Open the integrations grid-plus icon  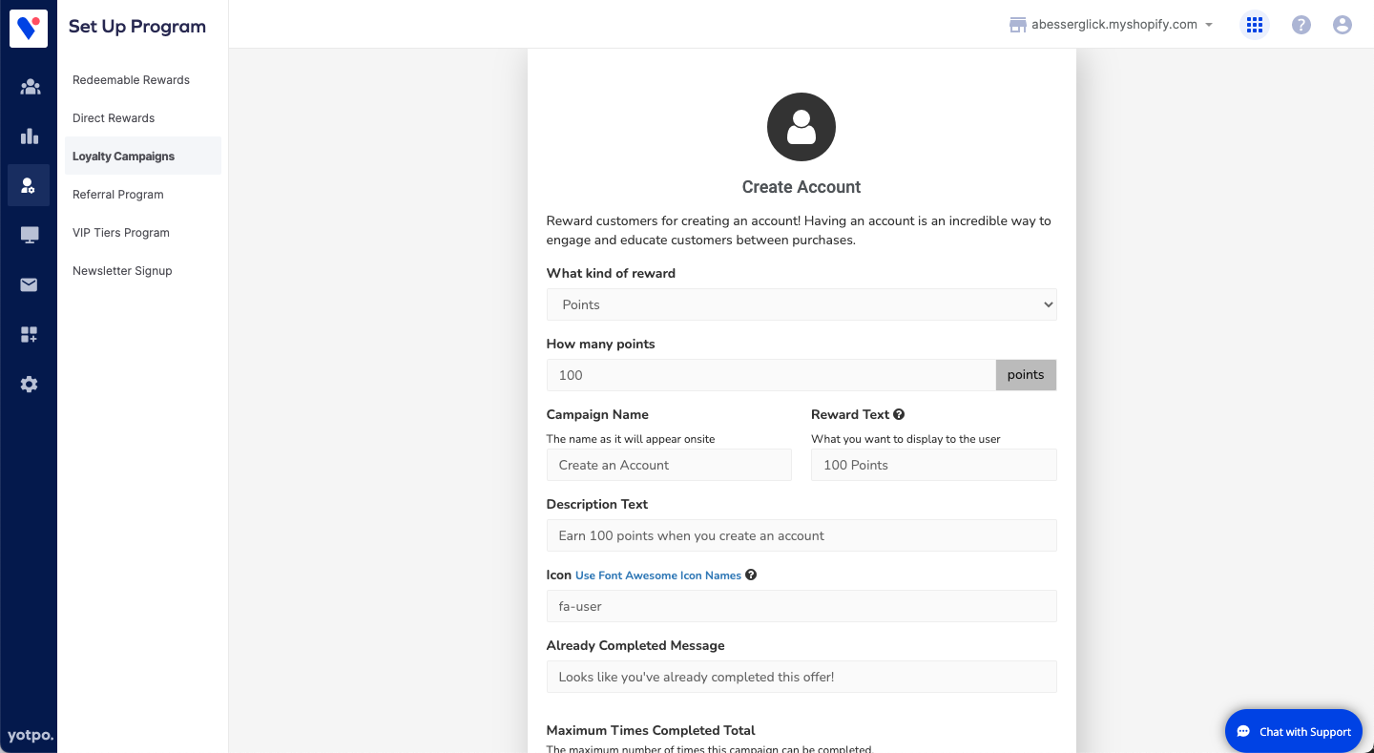(30, 334)
